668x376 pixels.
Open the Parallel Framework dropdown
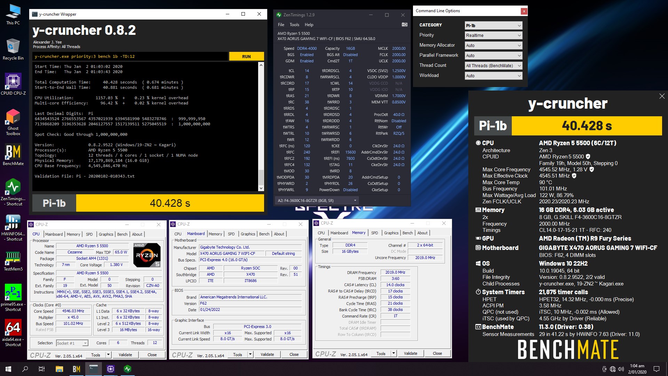click(x=493, y=56)
